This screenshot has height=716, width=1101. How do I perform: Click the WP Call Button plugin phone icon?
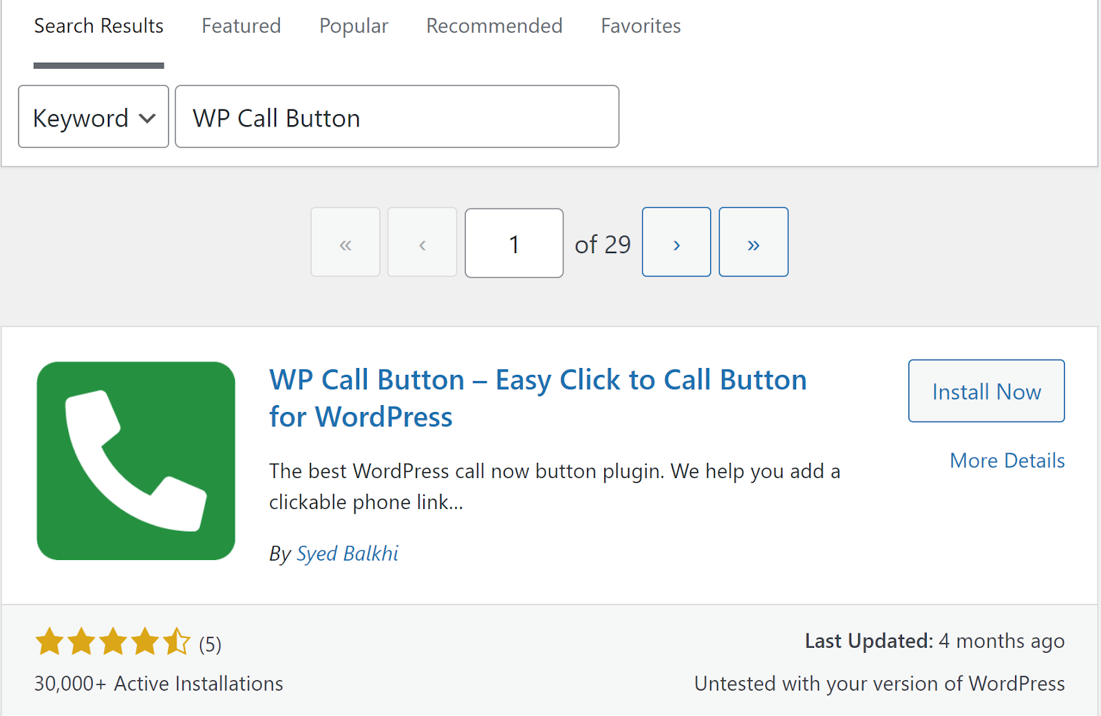click(136, 460)
